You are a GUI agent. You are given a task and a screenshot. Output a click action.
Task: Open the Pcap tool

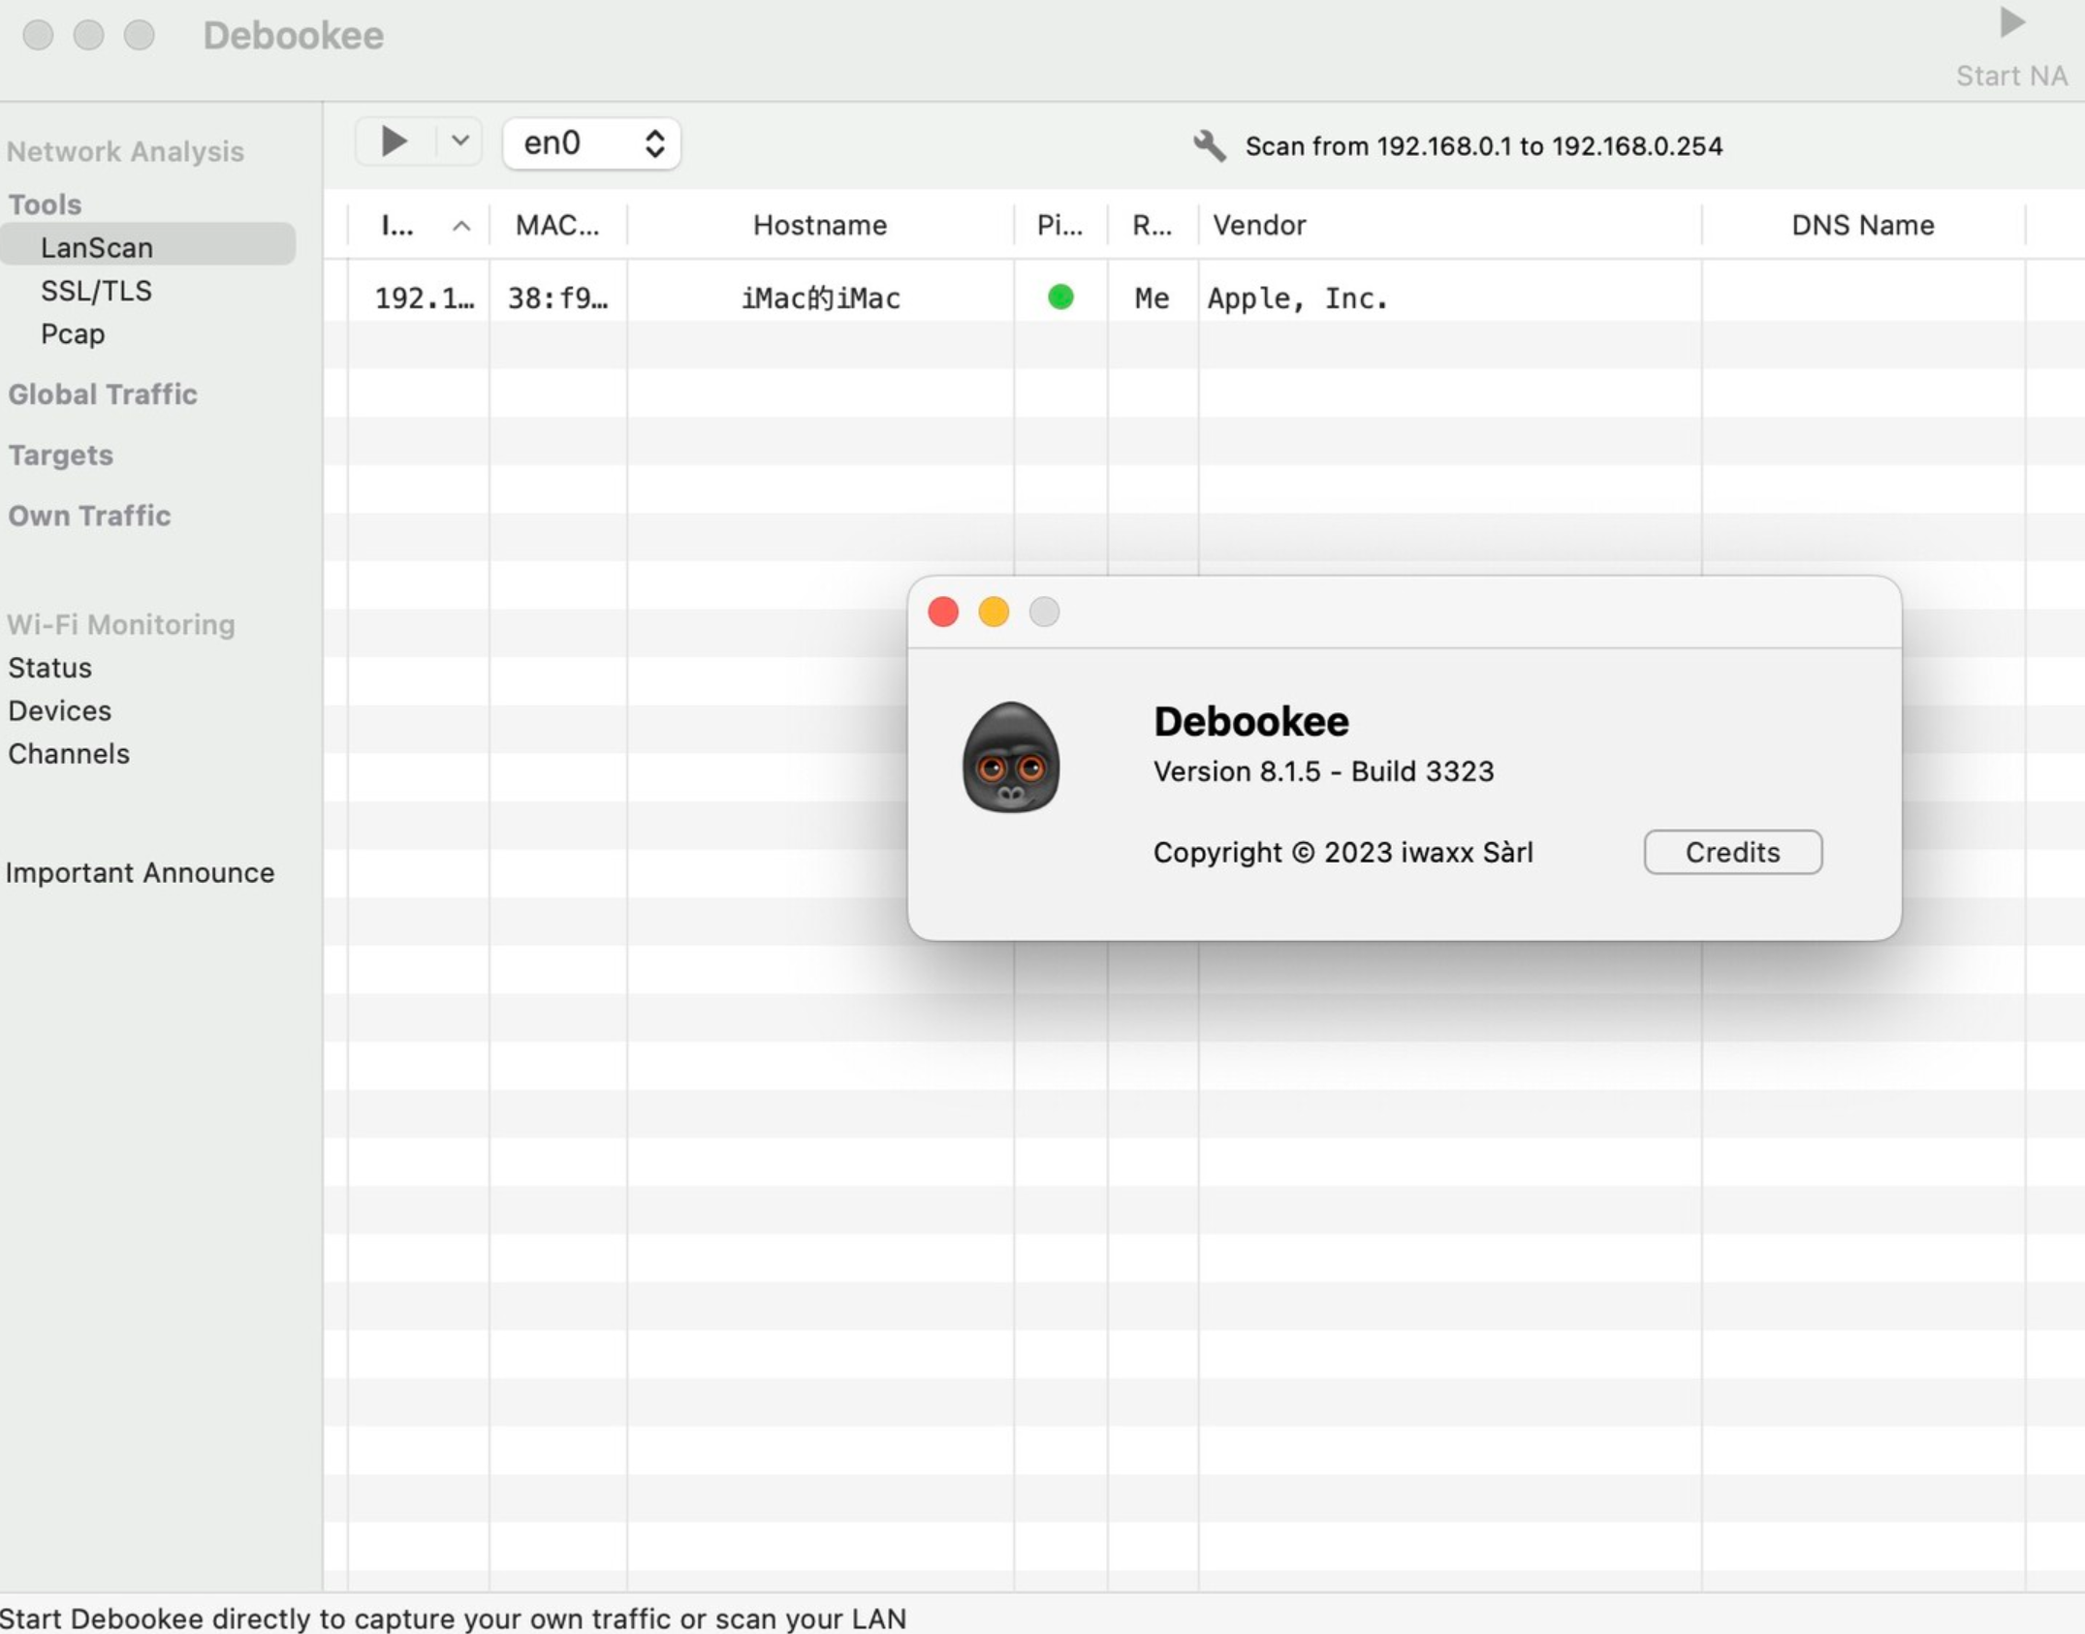(x=73, y=333)
